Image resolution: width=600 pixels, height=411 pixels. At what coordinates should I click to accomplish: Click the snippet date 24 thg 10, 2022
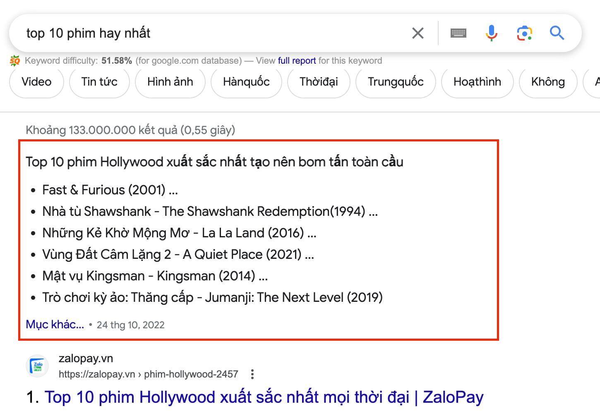130,325
